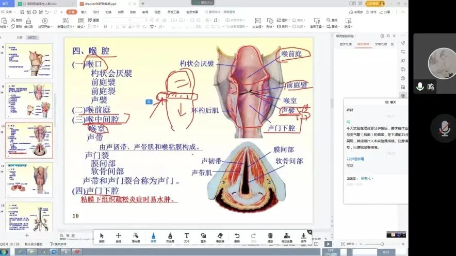Redo the annotation stroke

pyautogui.click(x=254, y=237)
